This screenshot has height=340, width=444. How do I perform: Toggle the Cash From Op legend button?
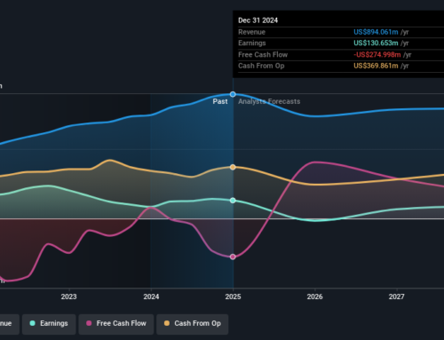(x=192, y=324)
